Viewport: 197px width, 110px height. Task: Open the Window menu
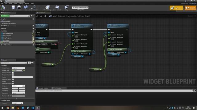27,4
